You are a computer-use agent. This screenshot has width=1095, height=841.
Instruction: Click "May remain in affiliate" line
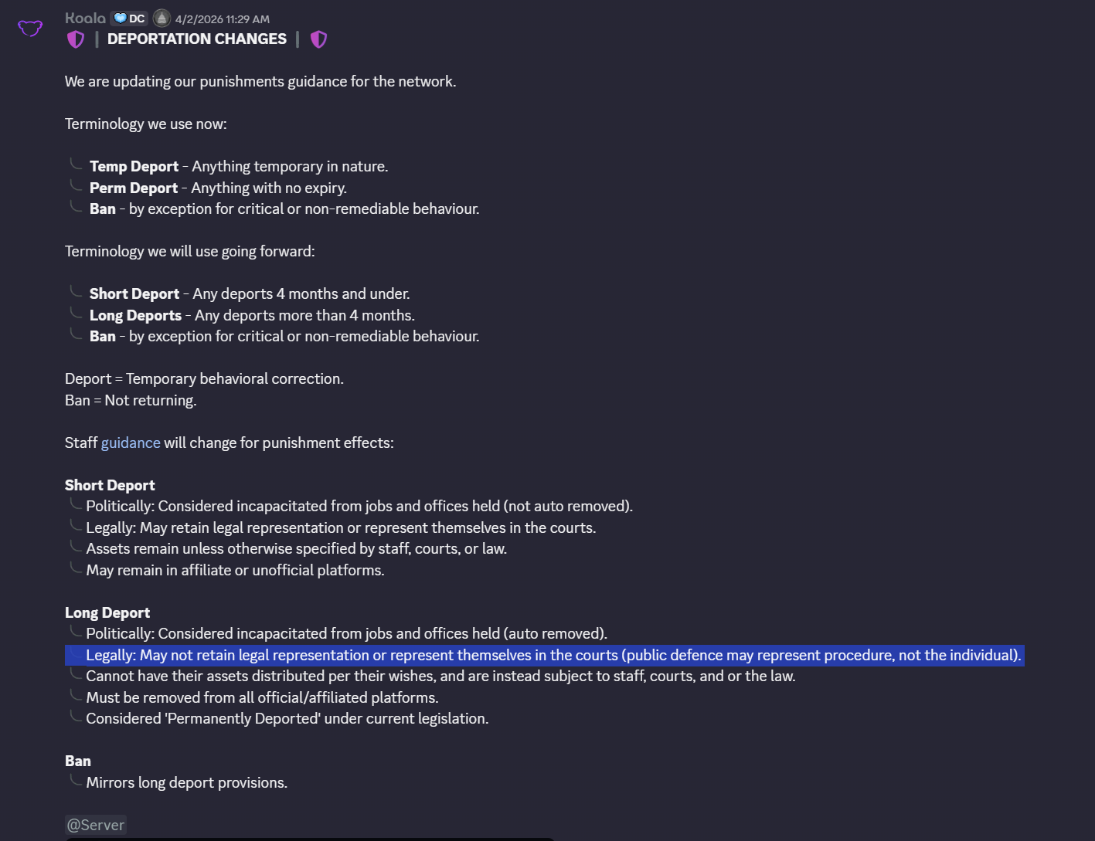235,570
